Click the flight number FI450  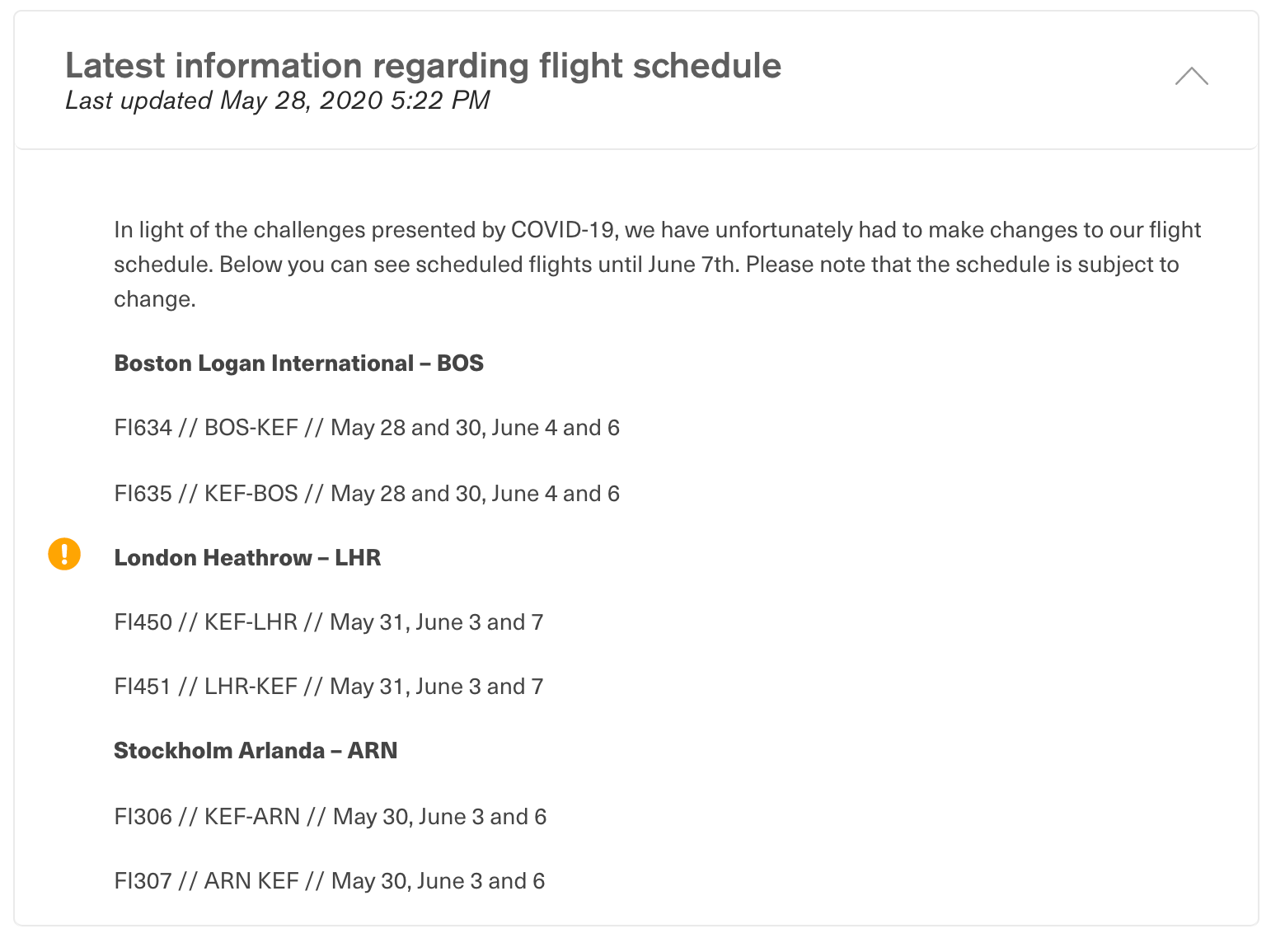[143, 622]
